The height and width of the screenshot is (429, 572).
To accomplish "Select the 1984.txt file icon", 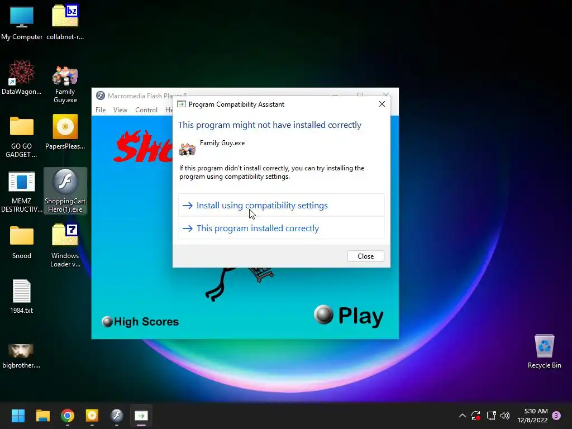I will [22, 296].
